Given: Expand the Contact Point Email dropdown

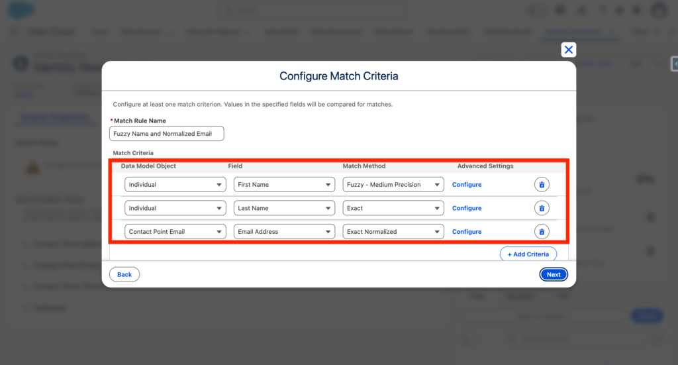Looking at the screenshot, I should point(175,232).
